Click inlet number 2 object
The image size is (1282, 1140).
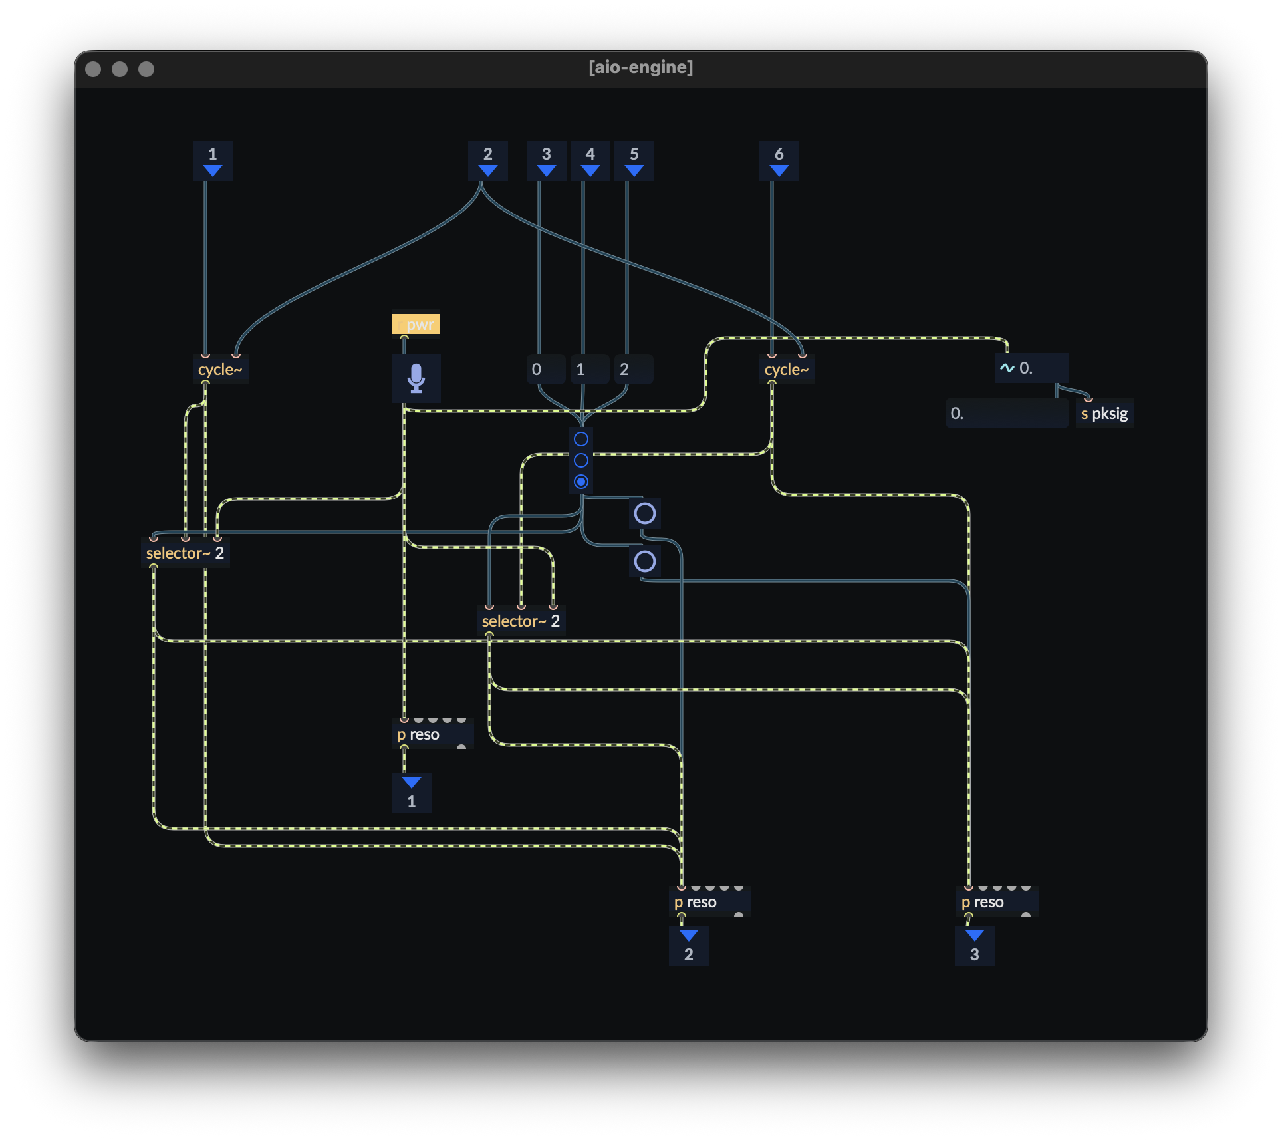pyautogui.click(x=487, y=161)
